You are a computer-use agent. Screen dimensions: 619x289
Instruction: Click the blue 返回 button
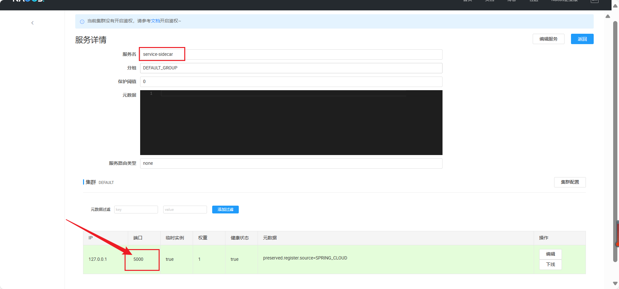[582, 39]
